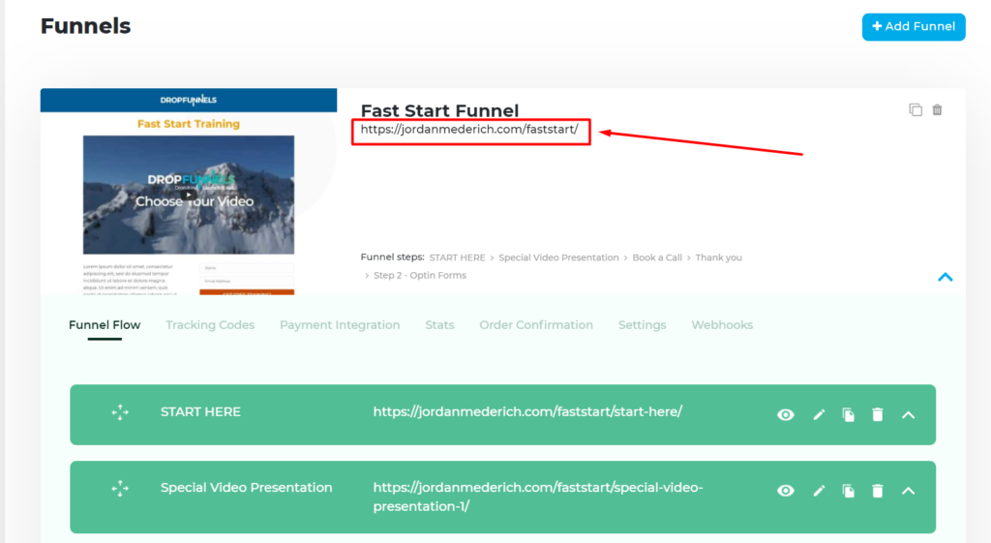
Task: Edit the Special Video Presentation step
Action: (x=819, y=491)
